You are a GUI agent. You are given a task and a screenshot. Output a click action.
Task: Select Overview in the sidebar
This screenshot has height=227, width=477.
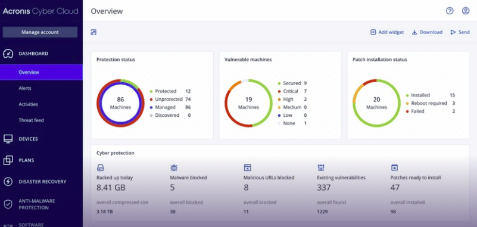click(x=41, y=73)
